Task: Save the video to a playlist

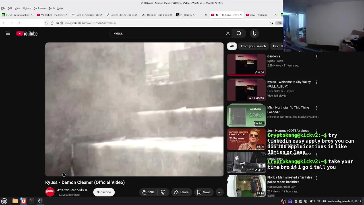Action: pos(203,192)
